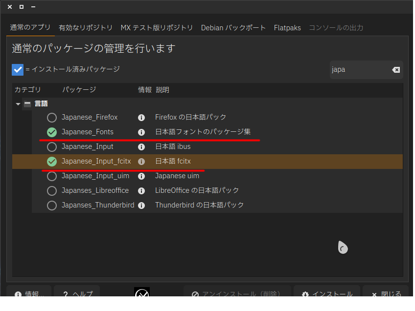Click the 説明 column header
This screenshot has height=311, width=415.
[x=162, y=90]
